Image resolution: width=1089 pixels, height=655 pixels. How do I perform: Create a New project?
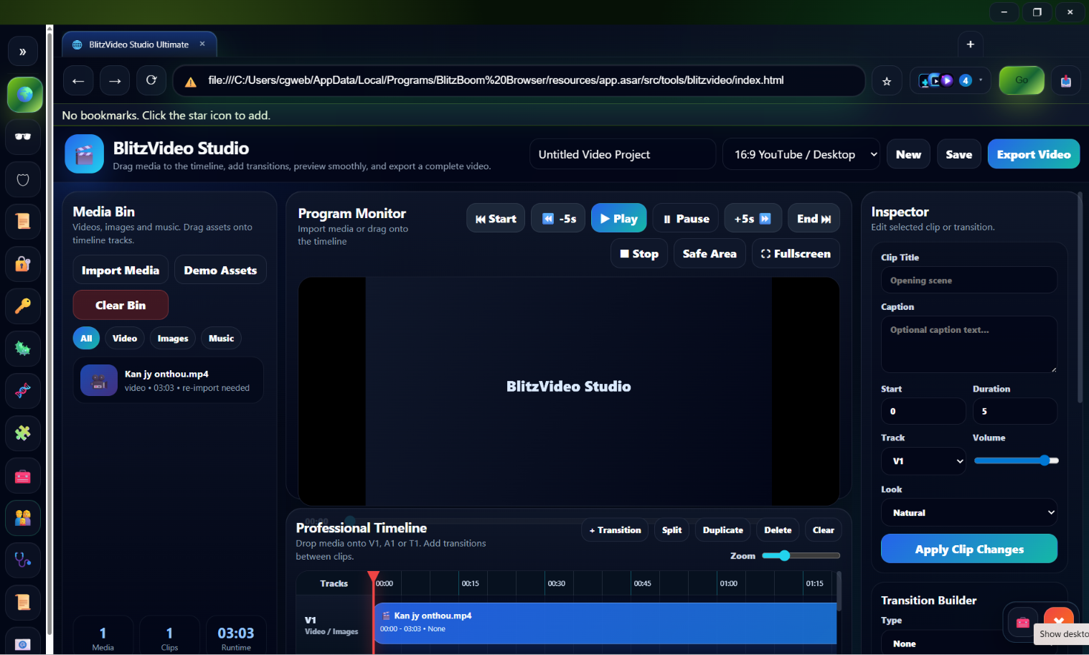pyautogui.click(x=908, y=154)
